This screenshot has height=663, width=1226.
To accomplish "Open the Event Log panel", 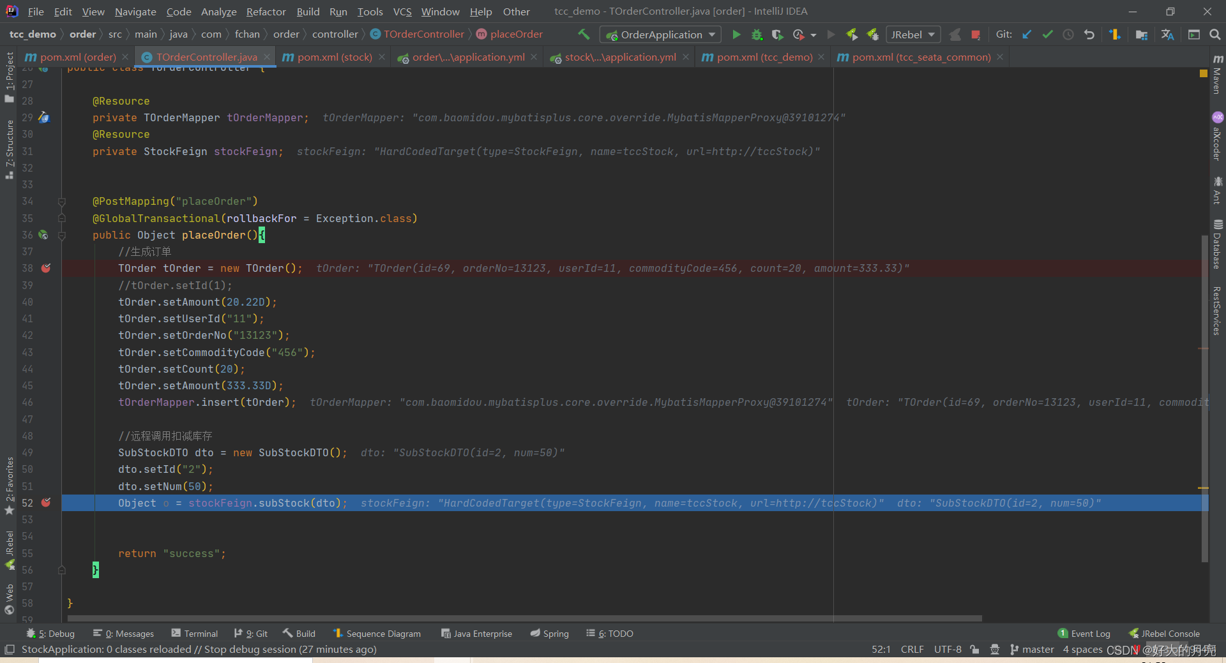I will click(x=1084, y=634).
